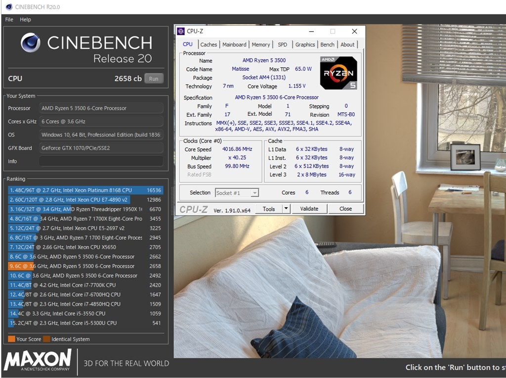This screenshot has height=378, width=506.
Task: Expand the Socket #1 selection dropdown
Action: click(x=254, y=193)
